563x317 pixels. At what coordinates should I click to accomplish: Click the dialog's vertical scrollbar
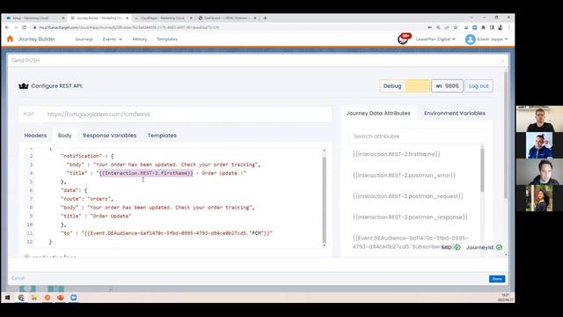point(506,135)
